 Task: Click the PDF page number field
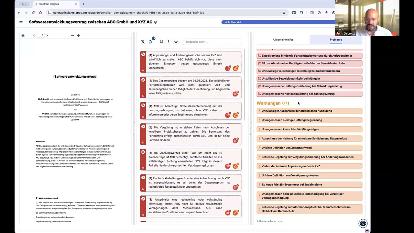click(x=41, y=35)
